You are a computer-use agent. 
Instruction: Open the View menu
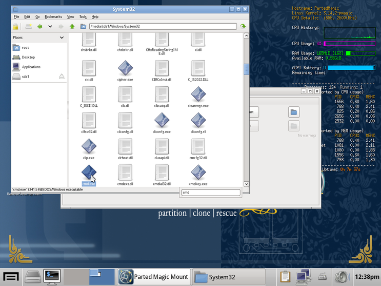coord(70,17)
